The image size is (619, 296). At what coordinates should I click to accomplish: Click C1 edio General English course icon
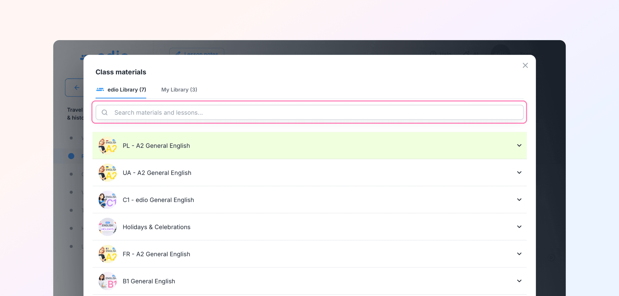(x=108, y=200)
